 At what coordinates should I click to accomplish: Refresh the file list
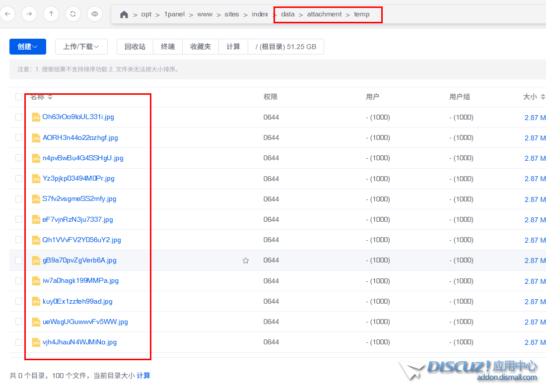(73, 14)
